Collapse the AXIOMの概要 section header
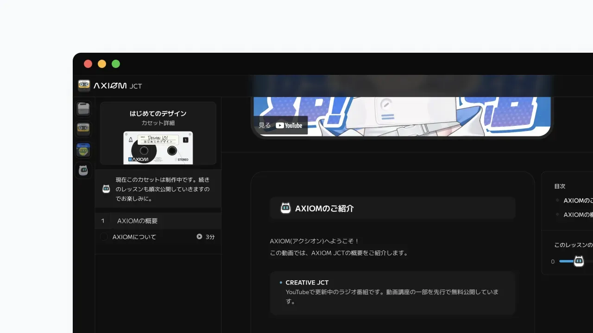The height and width of the screenshot is (333, 593). (x=158, y=221)
